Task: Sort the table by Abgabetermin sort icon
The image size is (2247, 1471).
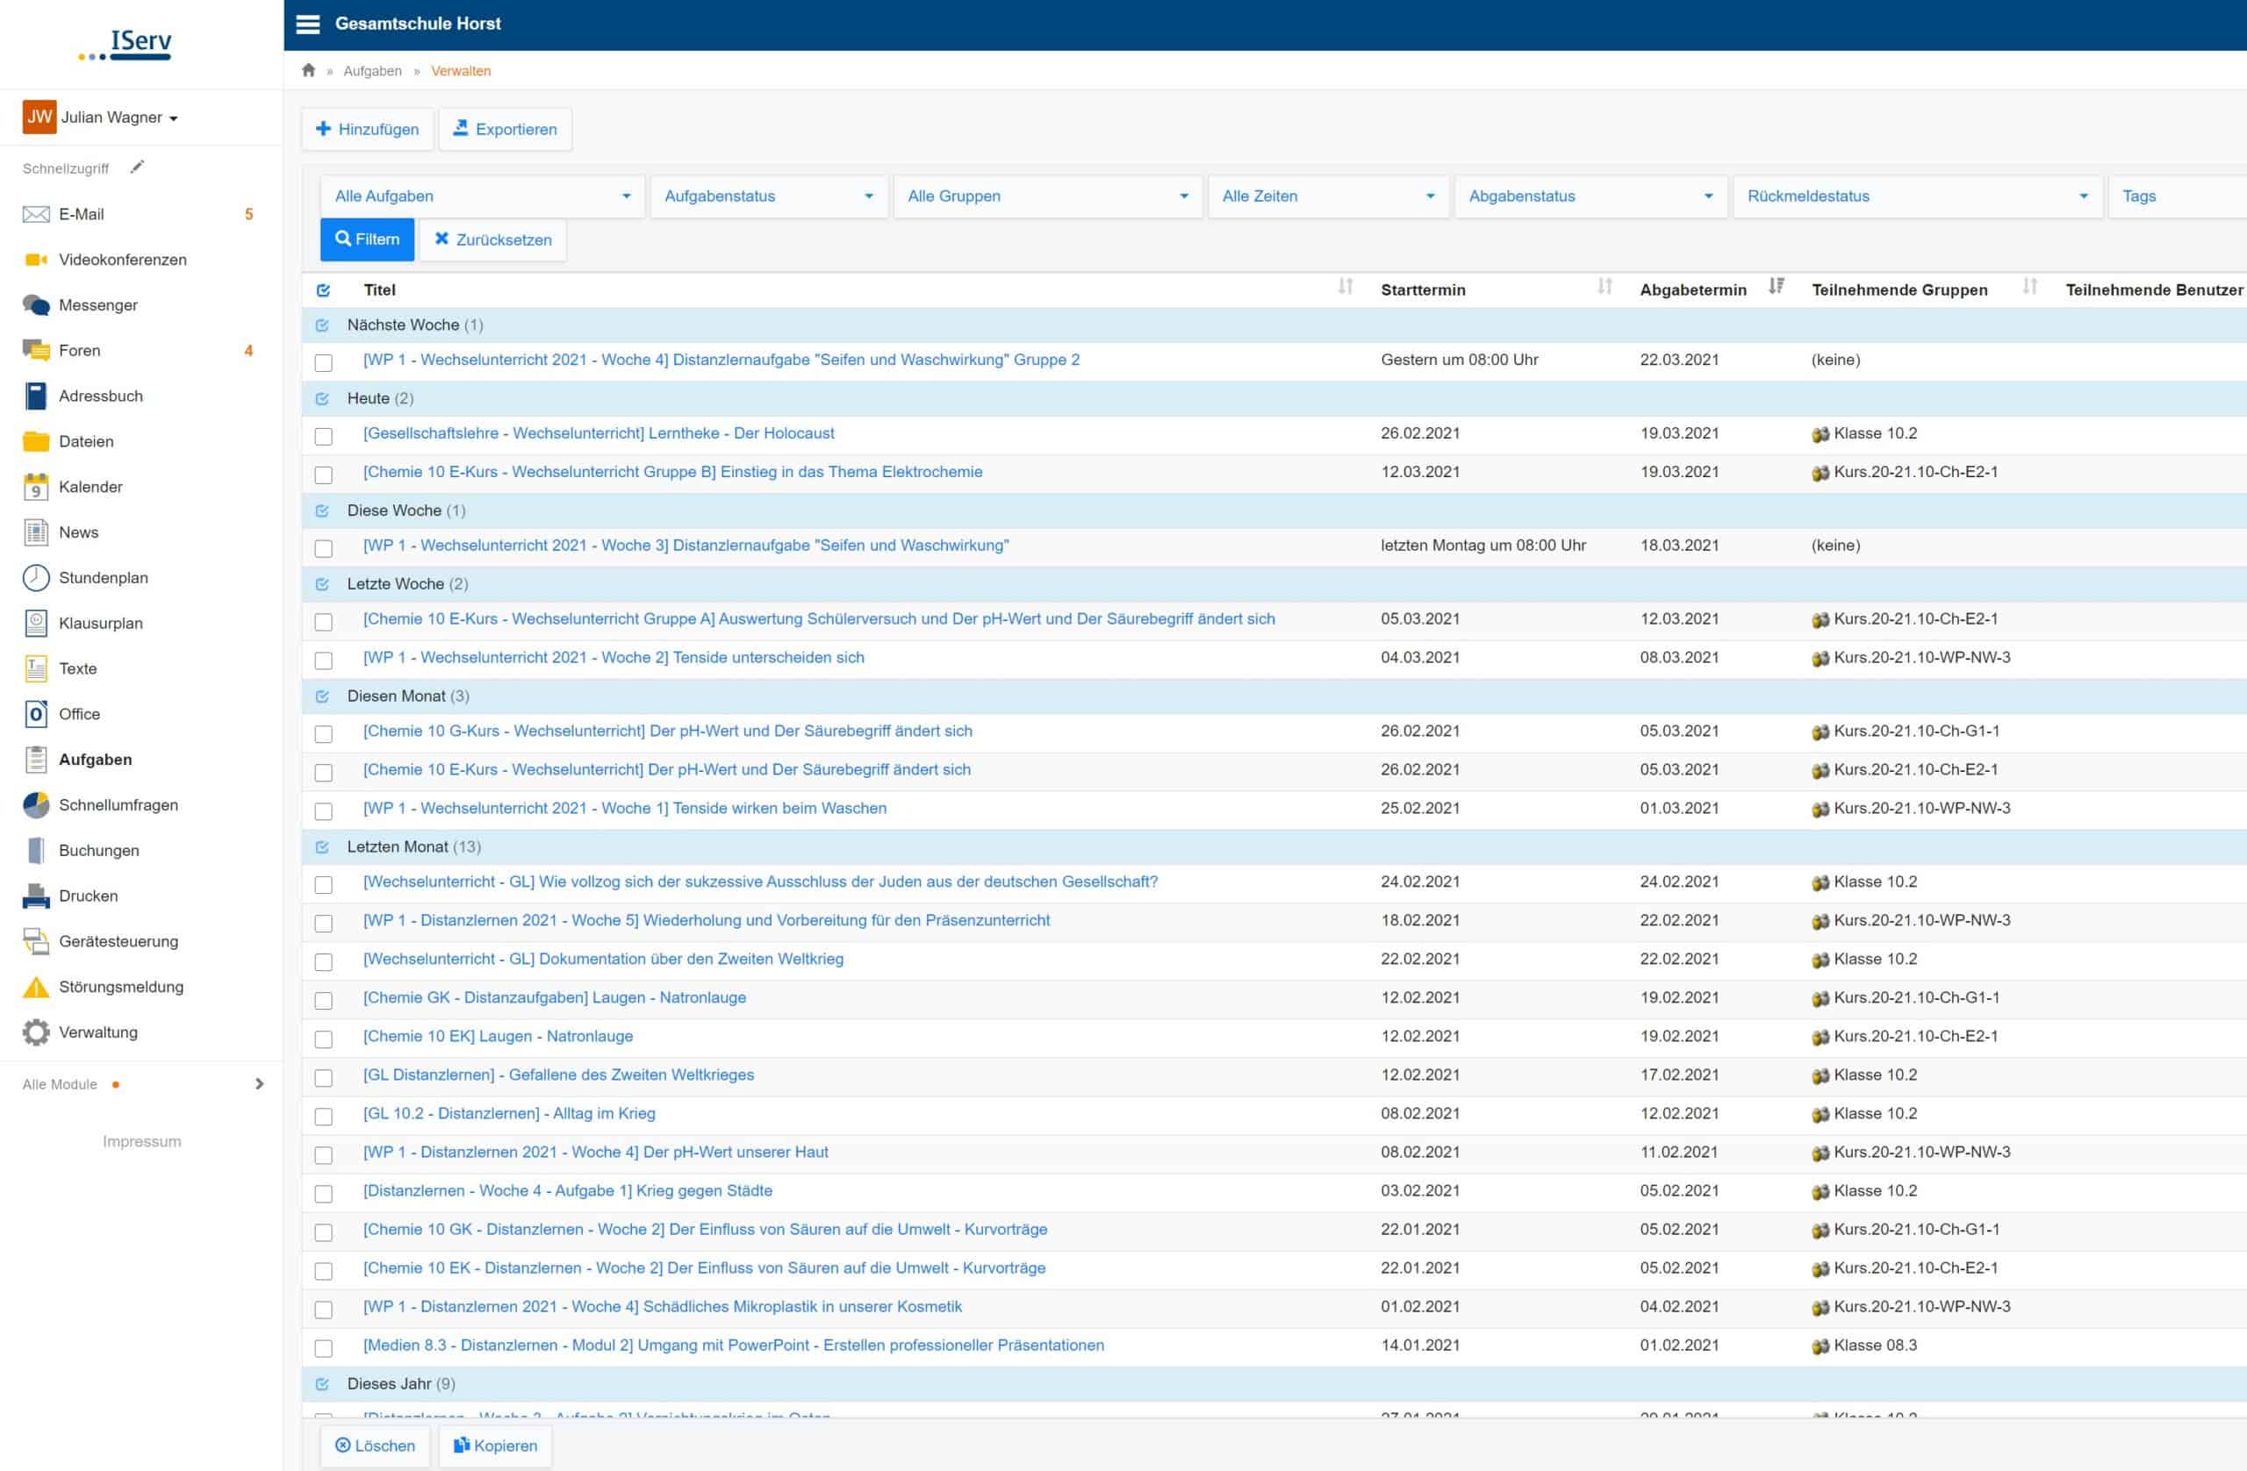Action: (1776, 286)
